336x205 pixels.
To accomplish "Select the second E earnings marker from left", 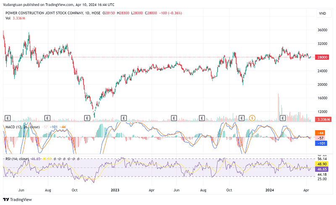I will (x=47, y=118).
